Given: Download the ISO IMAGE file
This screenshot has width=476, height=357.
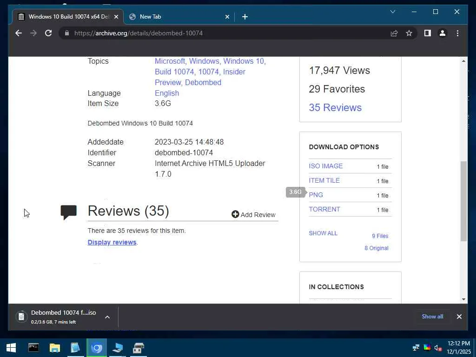Looking at the screenshot, I should pyautogui.click(x=326, y=166).
